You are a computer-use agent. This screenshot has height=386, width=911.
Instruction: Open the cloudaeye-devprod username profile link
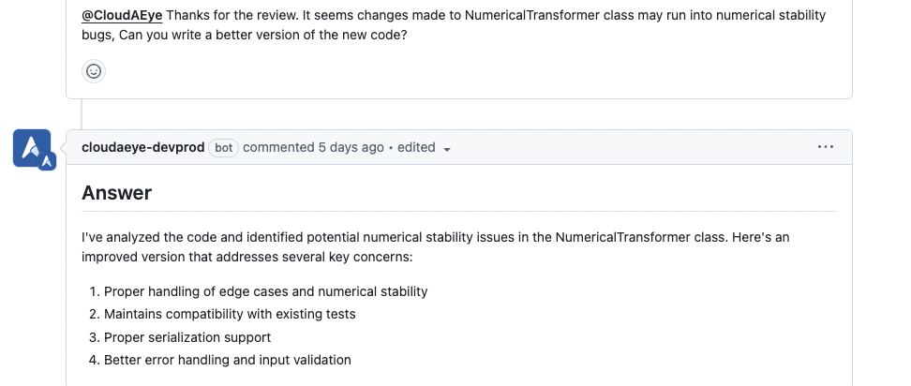pos(142,147)
